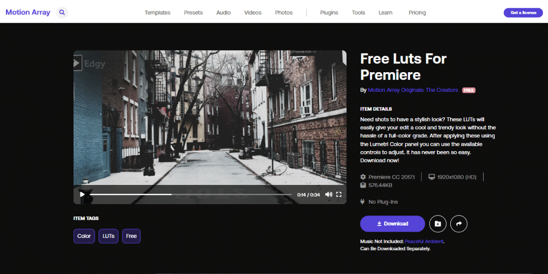Enter fullscreen video mode
Screen dimensions: 548x274
click(x=339, y=194)
